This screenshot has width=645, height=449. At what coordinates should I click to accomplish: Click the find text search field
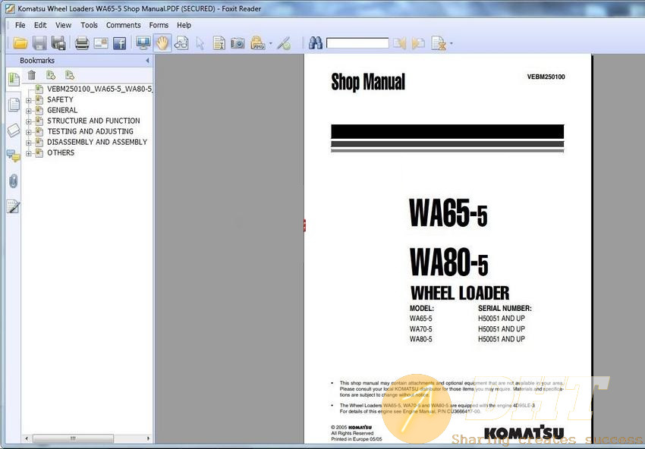pos(357,42)
